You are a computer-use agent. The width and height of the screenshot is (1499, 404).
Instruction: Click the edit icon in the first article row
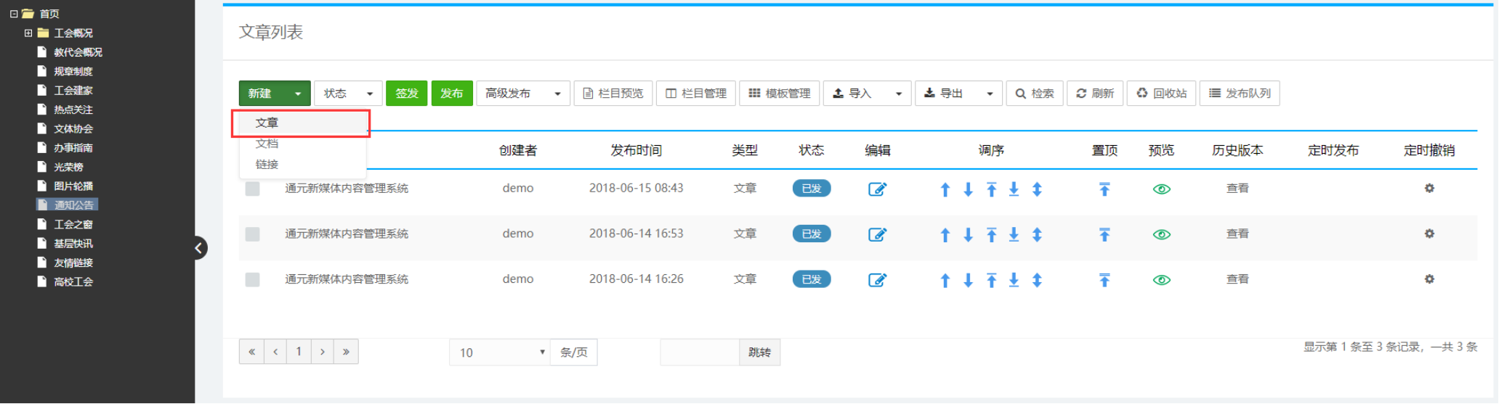[877, 189]
